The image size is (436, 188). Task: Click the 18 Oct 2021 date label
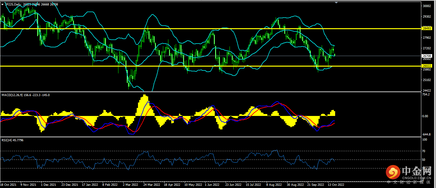point(9,185)
